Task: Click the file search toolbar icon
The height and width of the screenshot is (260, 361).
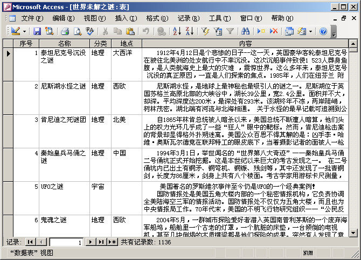Action: [49, 31]
